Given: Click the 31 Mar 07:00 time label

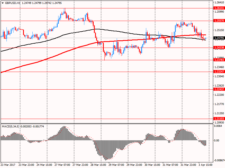Looking at the screenshot, I should (x=170, y=165).
